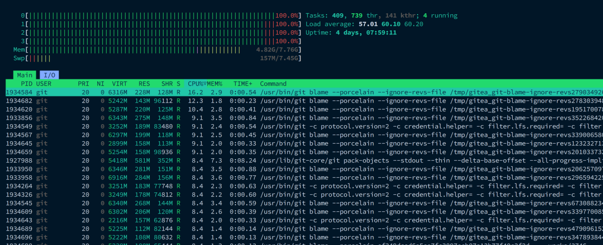Sort by the PRI column header
Screen dimensions: 603x245
83,83
